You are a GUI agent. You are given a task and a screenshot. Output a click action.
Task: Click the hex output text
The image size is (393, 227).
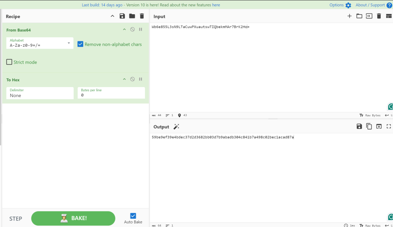click(x=223, y=137)
